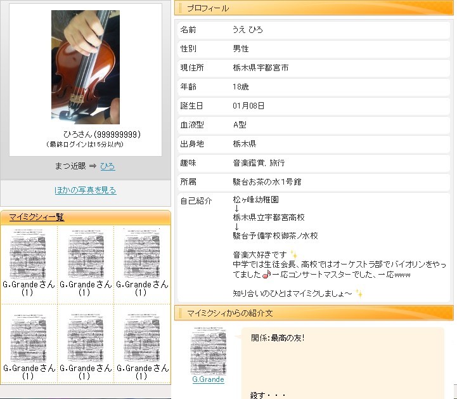Viewport: 457px width, 399px height.
Task: Click the まつ近眼 text under the photo
Action: [x=70, y=166]
